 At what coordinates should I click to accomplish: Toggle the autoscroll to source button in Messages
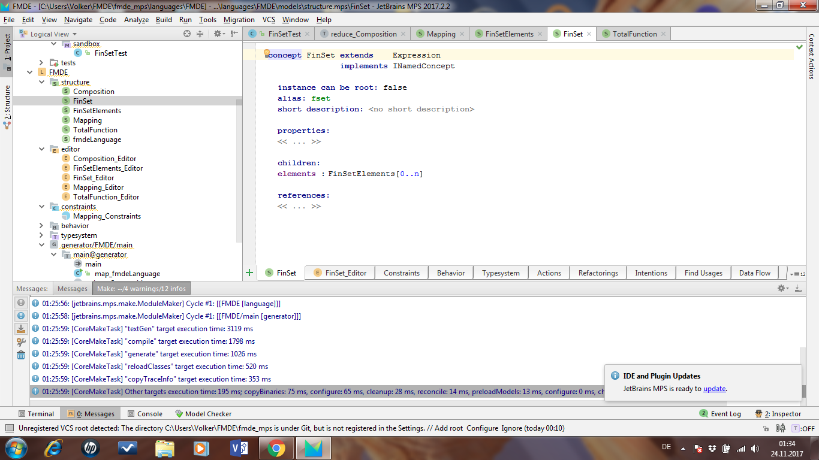pyautogui.click(x=21, y=329)
